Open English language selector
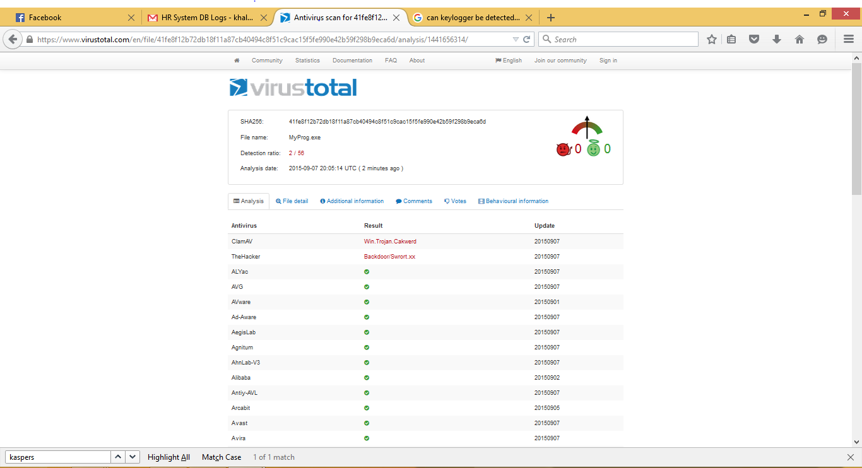The image size is (862, 468). (x=509, y=61)
